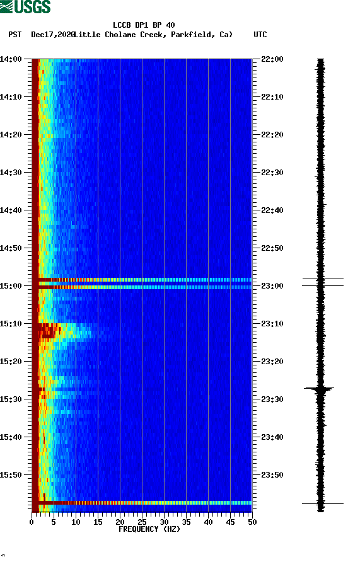Click the 25 Hz frequency tick label
The image size is (348, 562).
(x=142, y=522)
